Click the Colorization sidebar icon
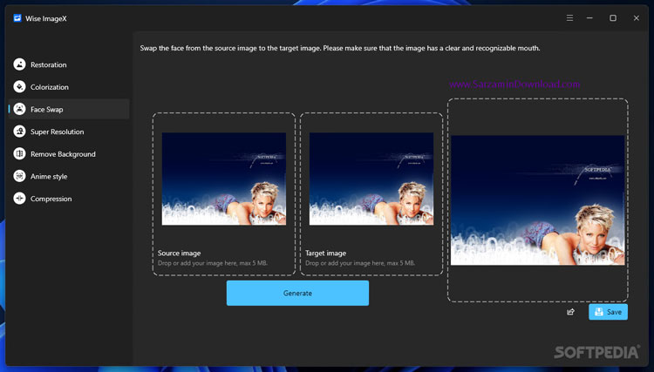 click(19, 86)
